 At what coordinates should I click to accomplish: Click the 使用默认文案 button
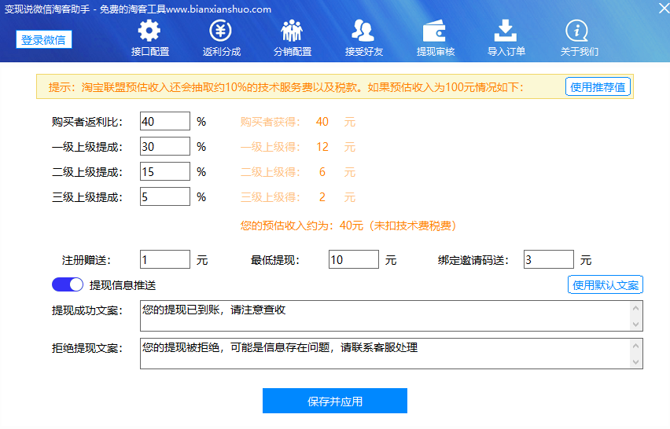coord(606,284)
